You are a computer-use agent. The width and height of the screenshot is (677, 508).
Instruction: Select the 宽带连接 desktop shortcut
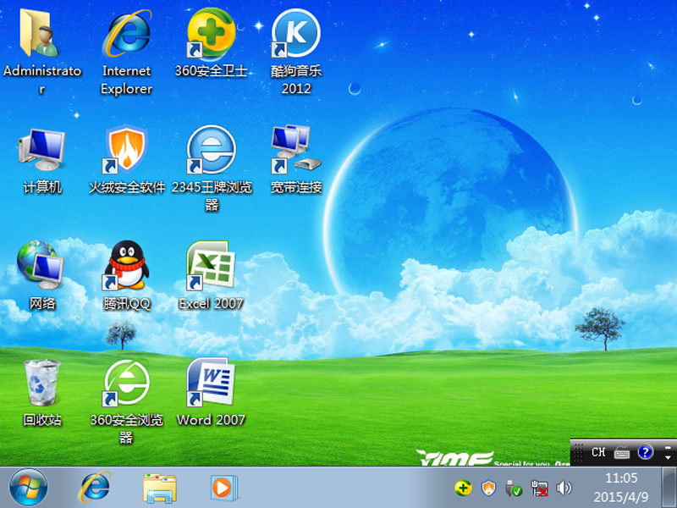(x=295, y=151)
